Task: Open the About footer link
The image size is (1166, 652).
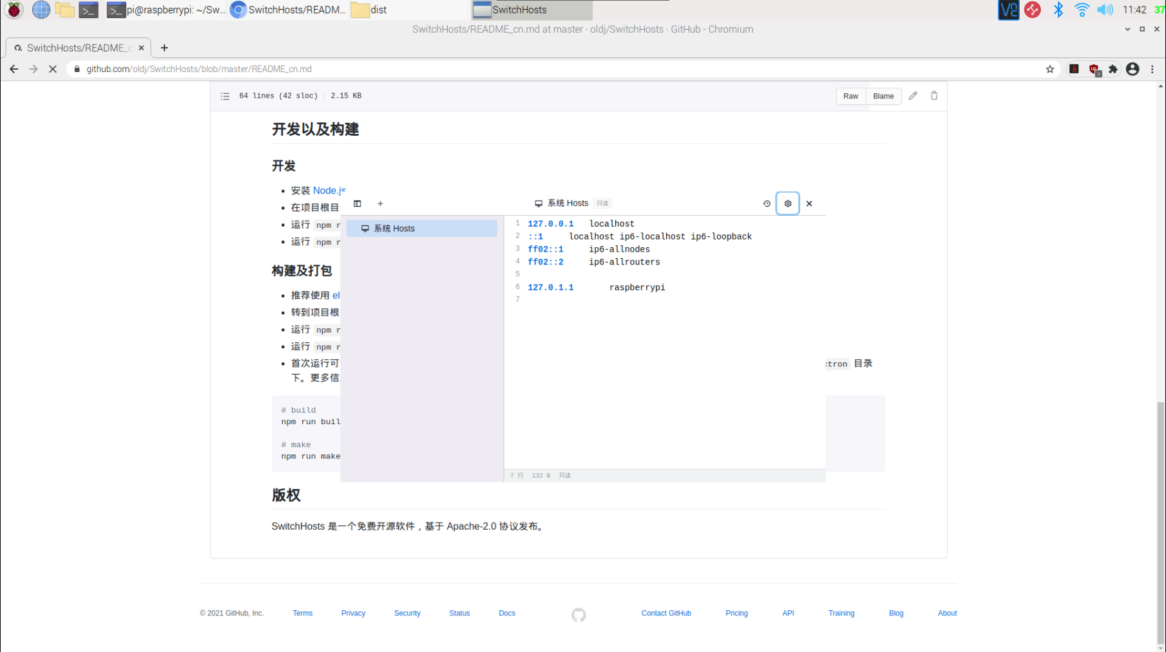Action: [947, 613]
